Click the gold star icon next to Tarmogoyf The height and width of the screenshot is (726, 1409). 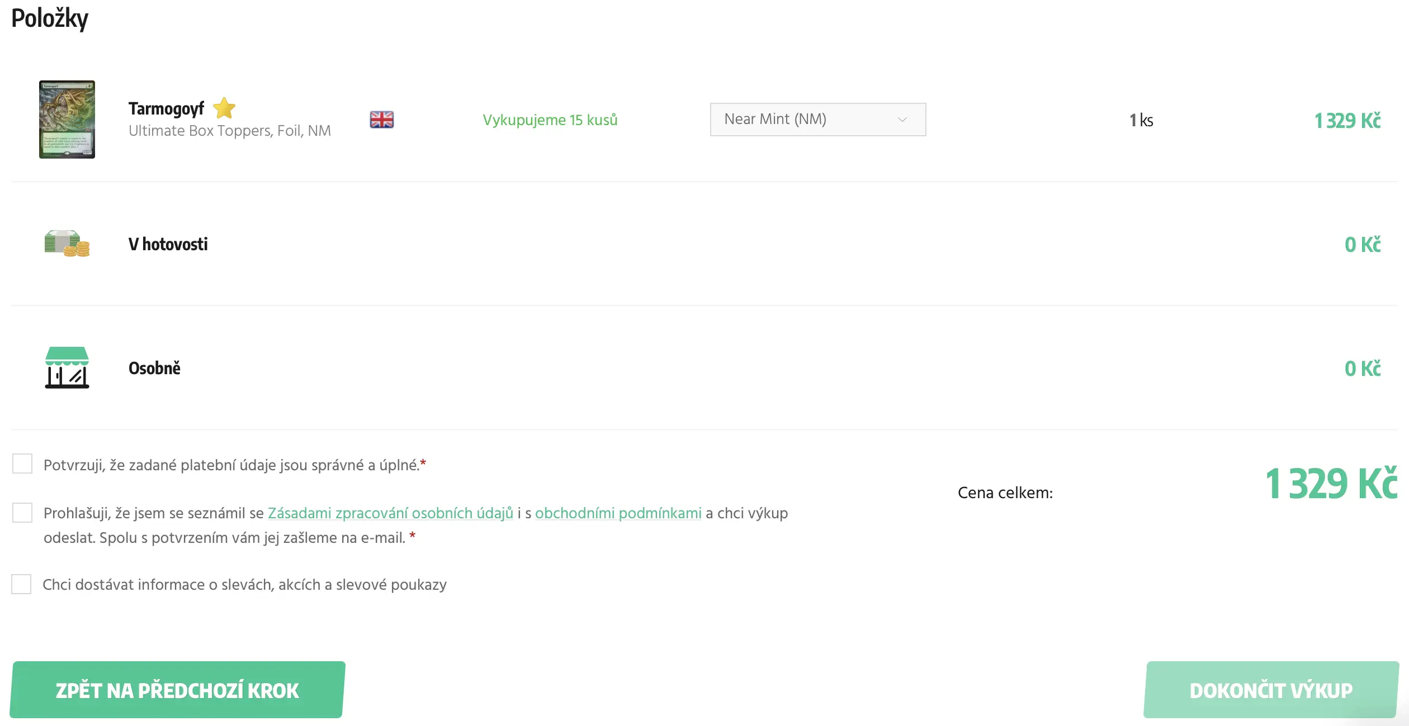224,108
